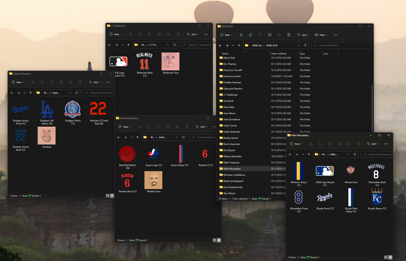Screen dimensions: 406x261
Task: Go back in WWE 2K18 window
Action: coord(220,45)
